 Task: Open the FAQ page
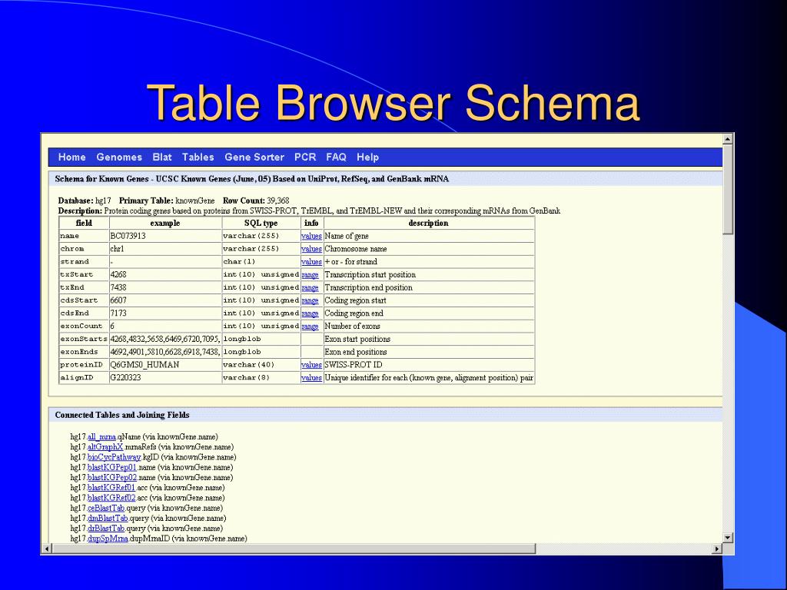[337, 157]
